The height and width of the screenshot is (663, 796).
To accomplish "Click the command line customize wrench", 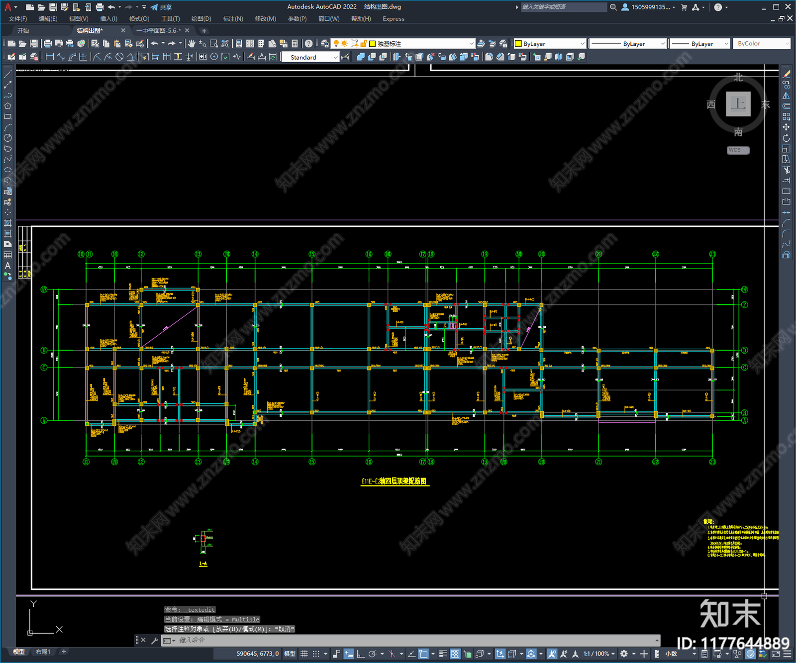I will pyautogui.click(x=154, y=640).
